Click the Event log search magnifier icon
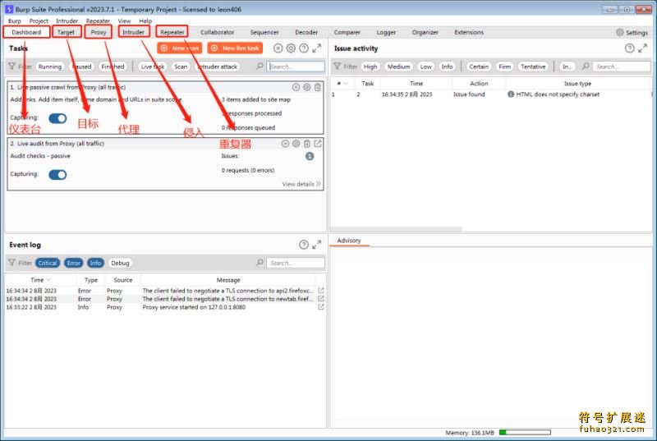The image size is (657, 441). (x=260, y=263)
